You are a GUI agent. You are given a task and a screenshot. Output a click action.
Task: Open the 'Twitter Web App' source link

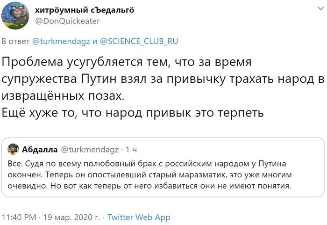pos(139,218)
